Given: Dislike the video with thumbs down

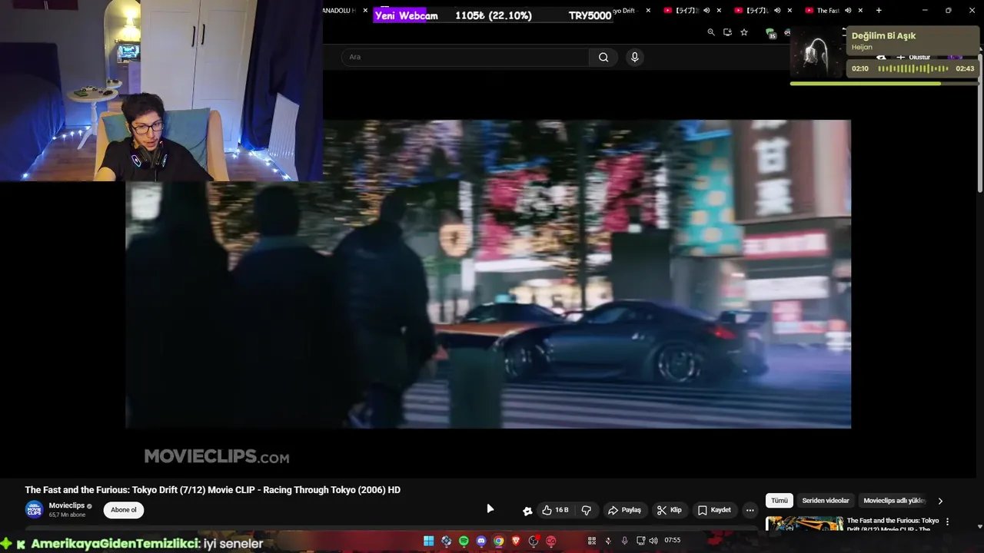Looking at the screenshot, I should click(x=586, y=510).
